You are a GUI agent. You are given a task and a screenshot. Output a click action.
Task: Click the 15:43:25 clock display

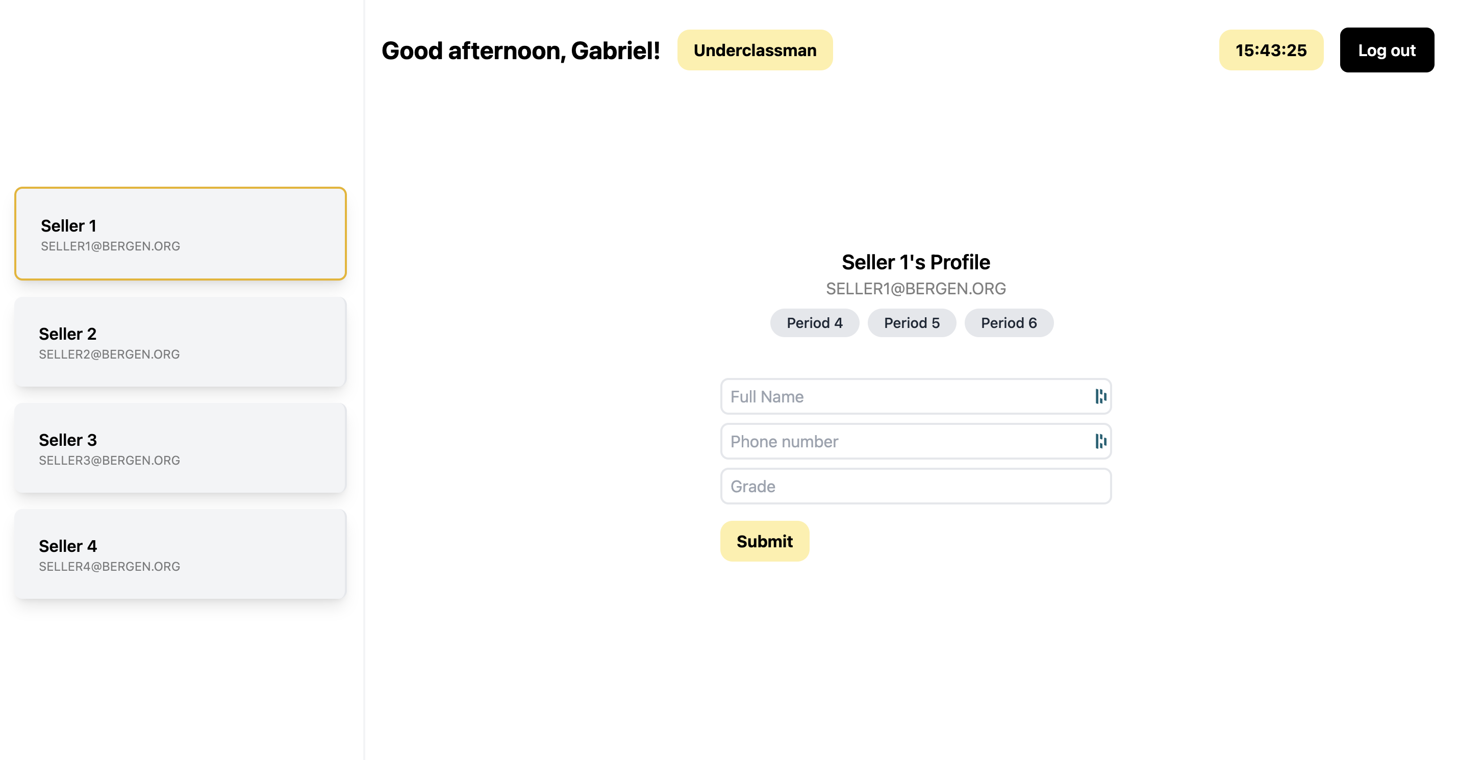point(1271,50)
